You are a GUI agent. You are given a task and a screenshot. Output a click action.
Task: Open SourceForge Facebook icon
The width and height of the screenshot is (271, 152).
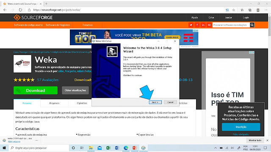click(197, 25)
